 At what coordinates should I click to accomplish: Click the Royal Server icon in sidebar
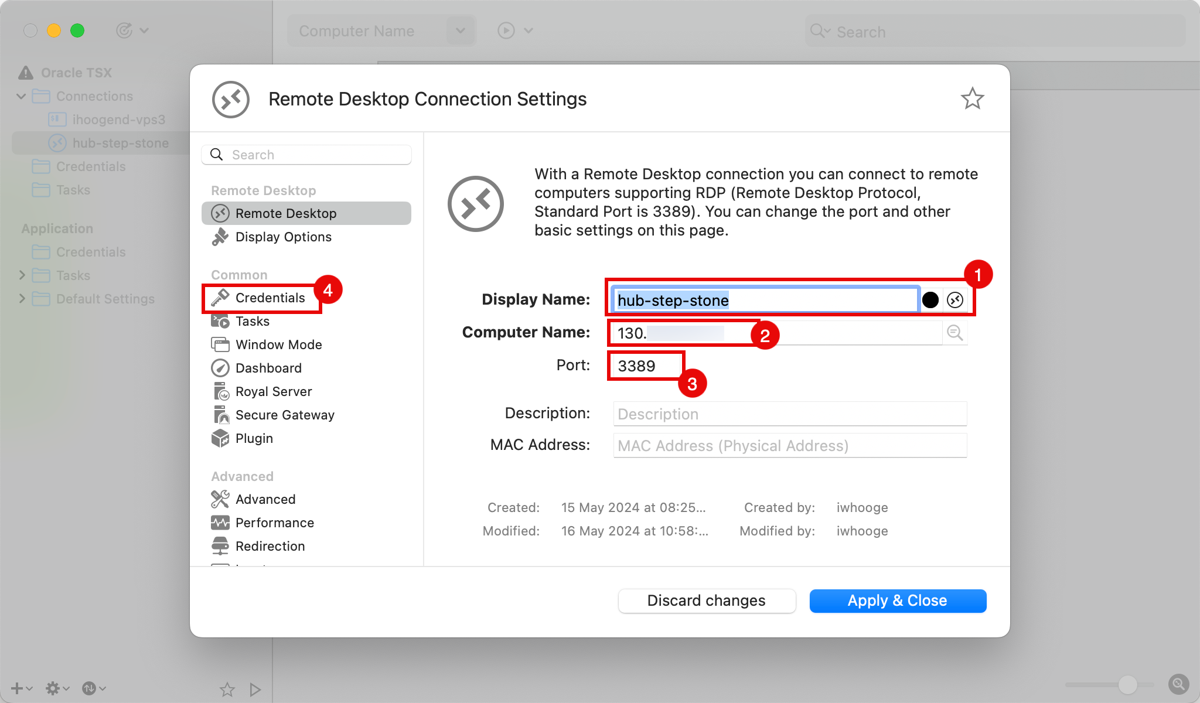[x=219, y=391]
